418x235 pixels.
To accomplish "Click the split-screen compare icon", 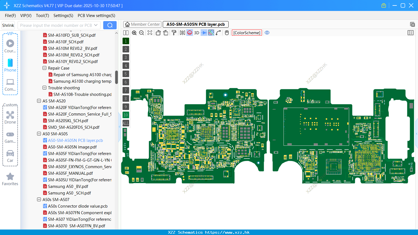I will [126, 33].
